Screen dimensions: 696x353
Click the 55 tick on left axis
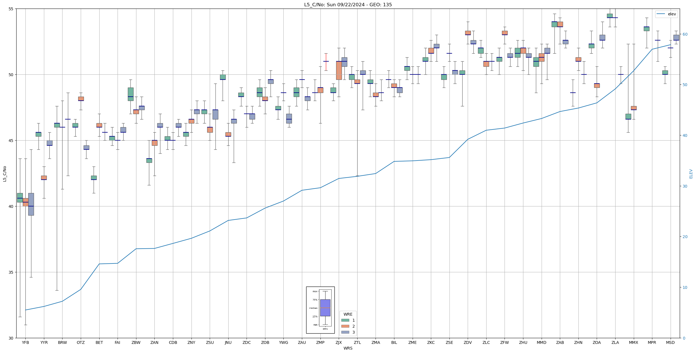pos(11,9)
